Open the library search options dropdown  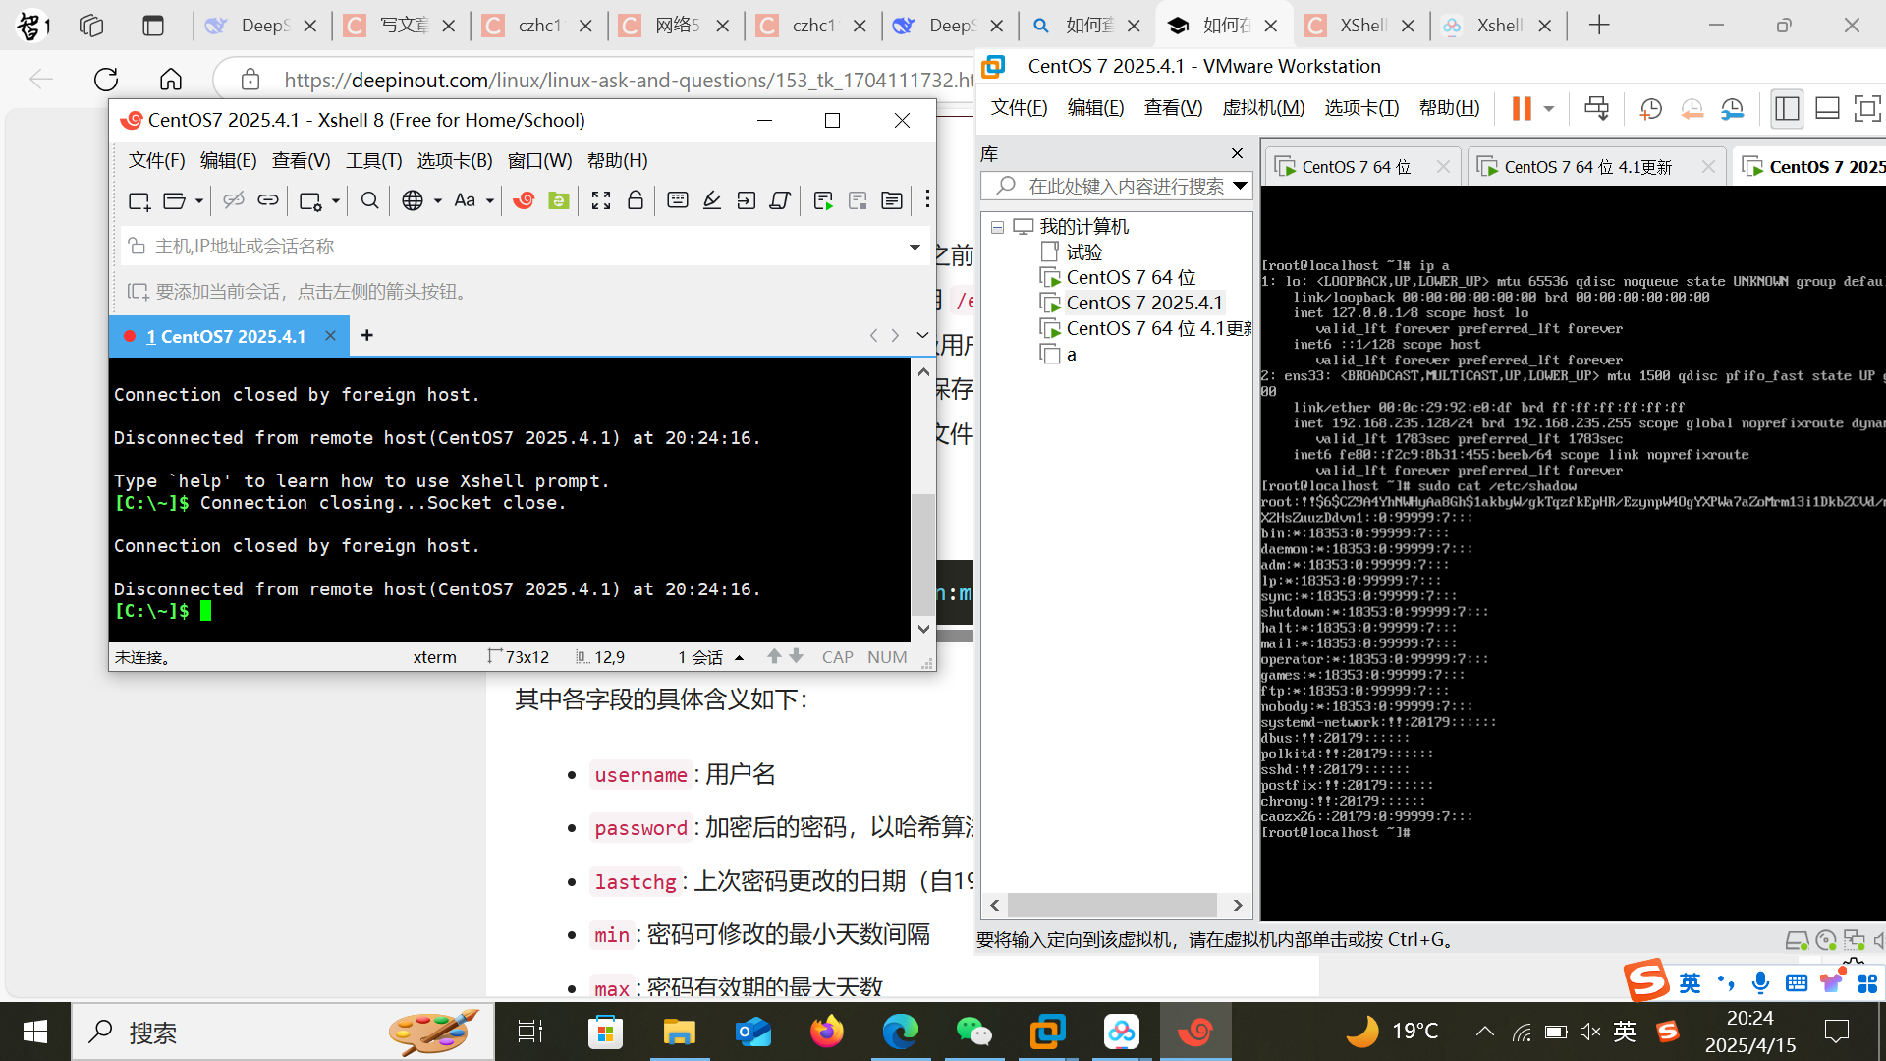point(1241,186)
